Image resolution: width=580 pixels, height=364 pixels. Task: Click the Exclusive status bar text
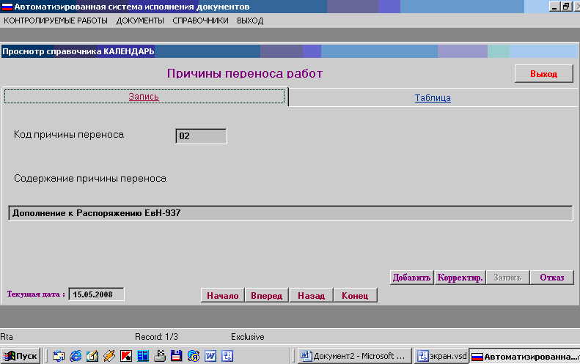248,337
